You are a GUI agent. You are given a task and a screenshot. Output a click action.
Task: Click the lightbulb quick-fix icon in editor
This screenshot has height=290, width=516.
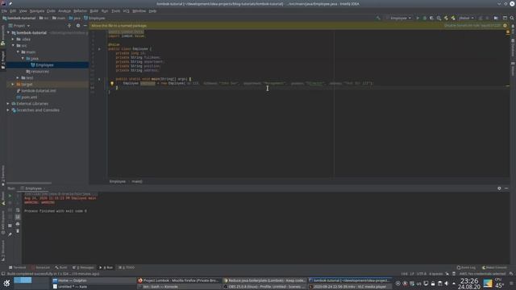point(112,84)
